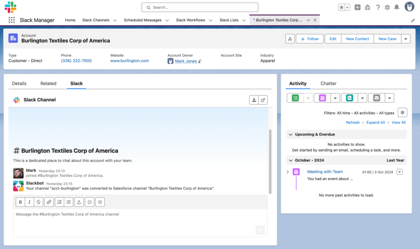Change account owner icon next to Mark Jones
This screenshot has height=249, width=420.
point(200,61)
